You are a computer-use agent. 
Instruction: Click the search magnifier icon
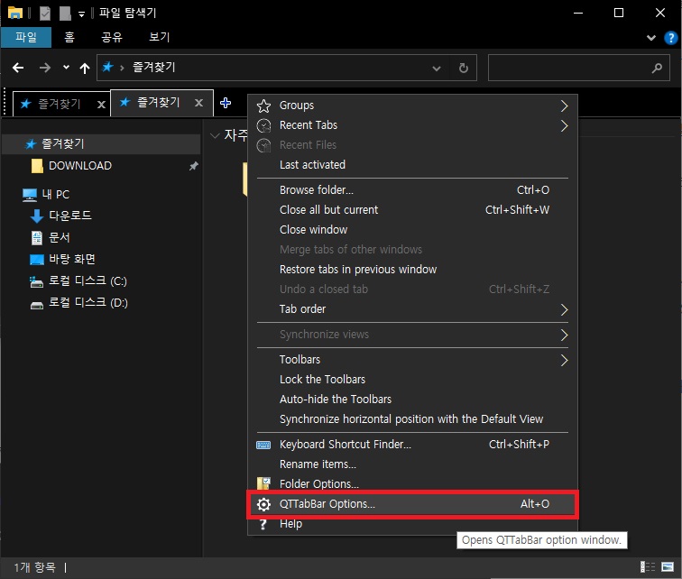click(657, 68)
